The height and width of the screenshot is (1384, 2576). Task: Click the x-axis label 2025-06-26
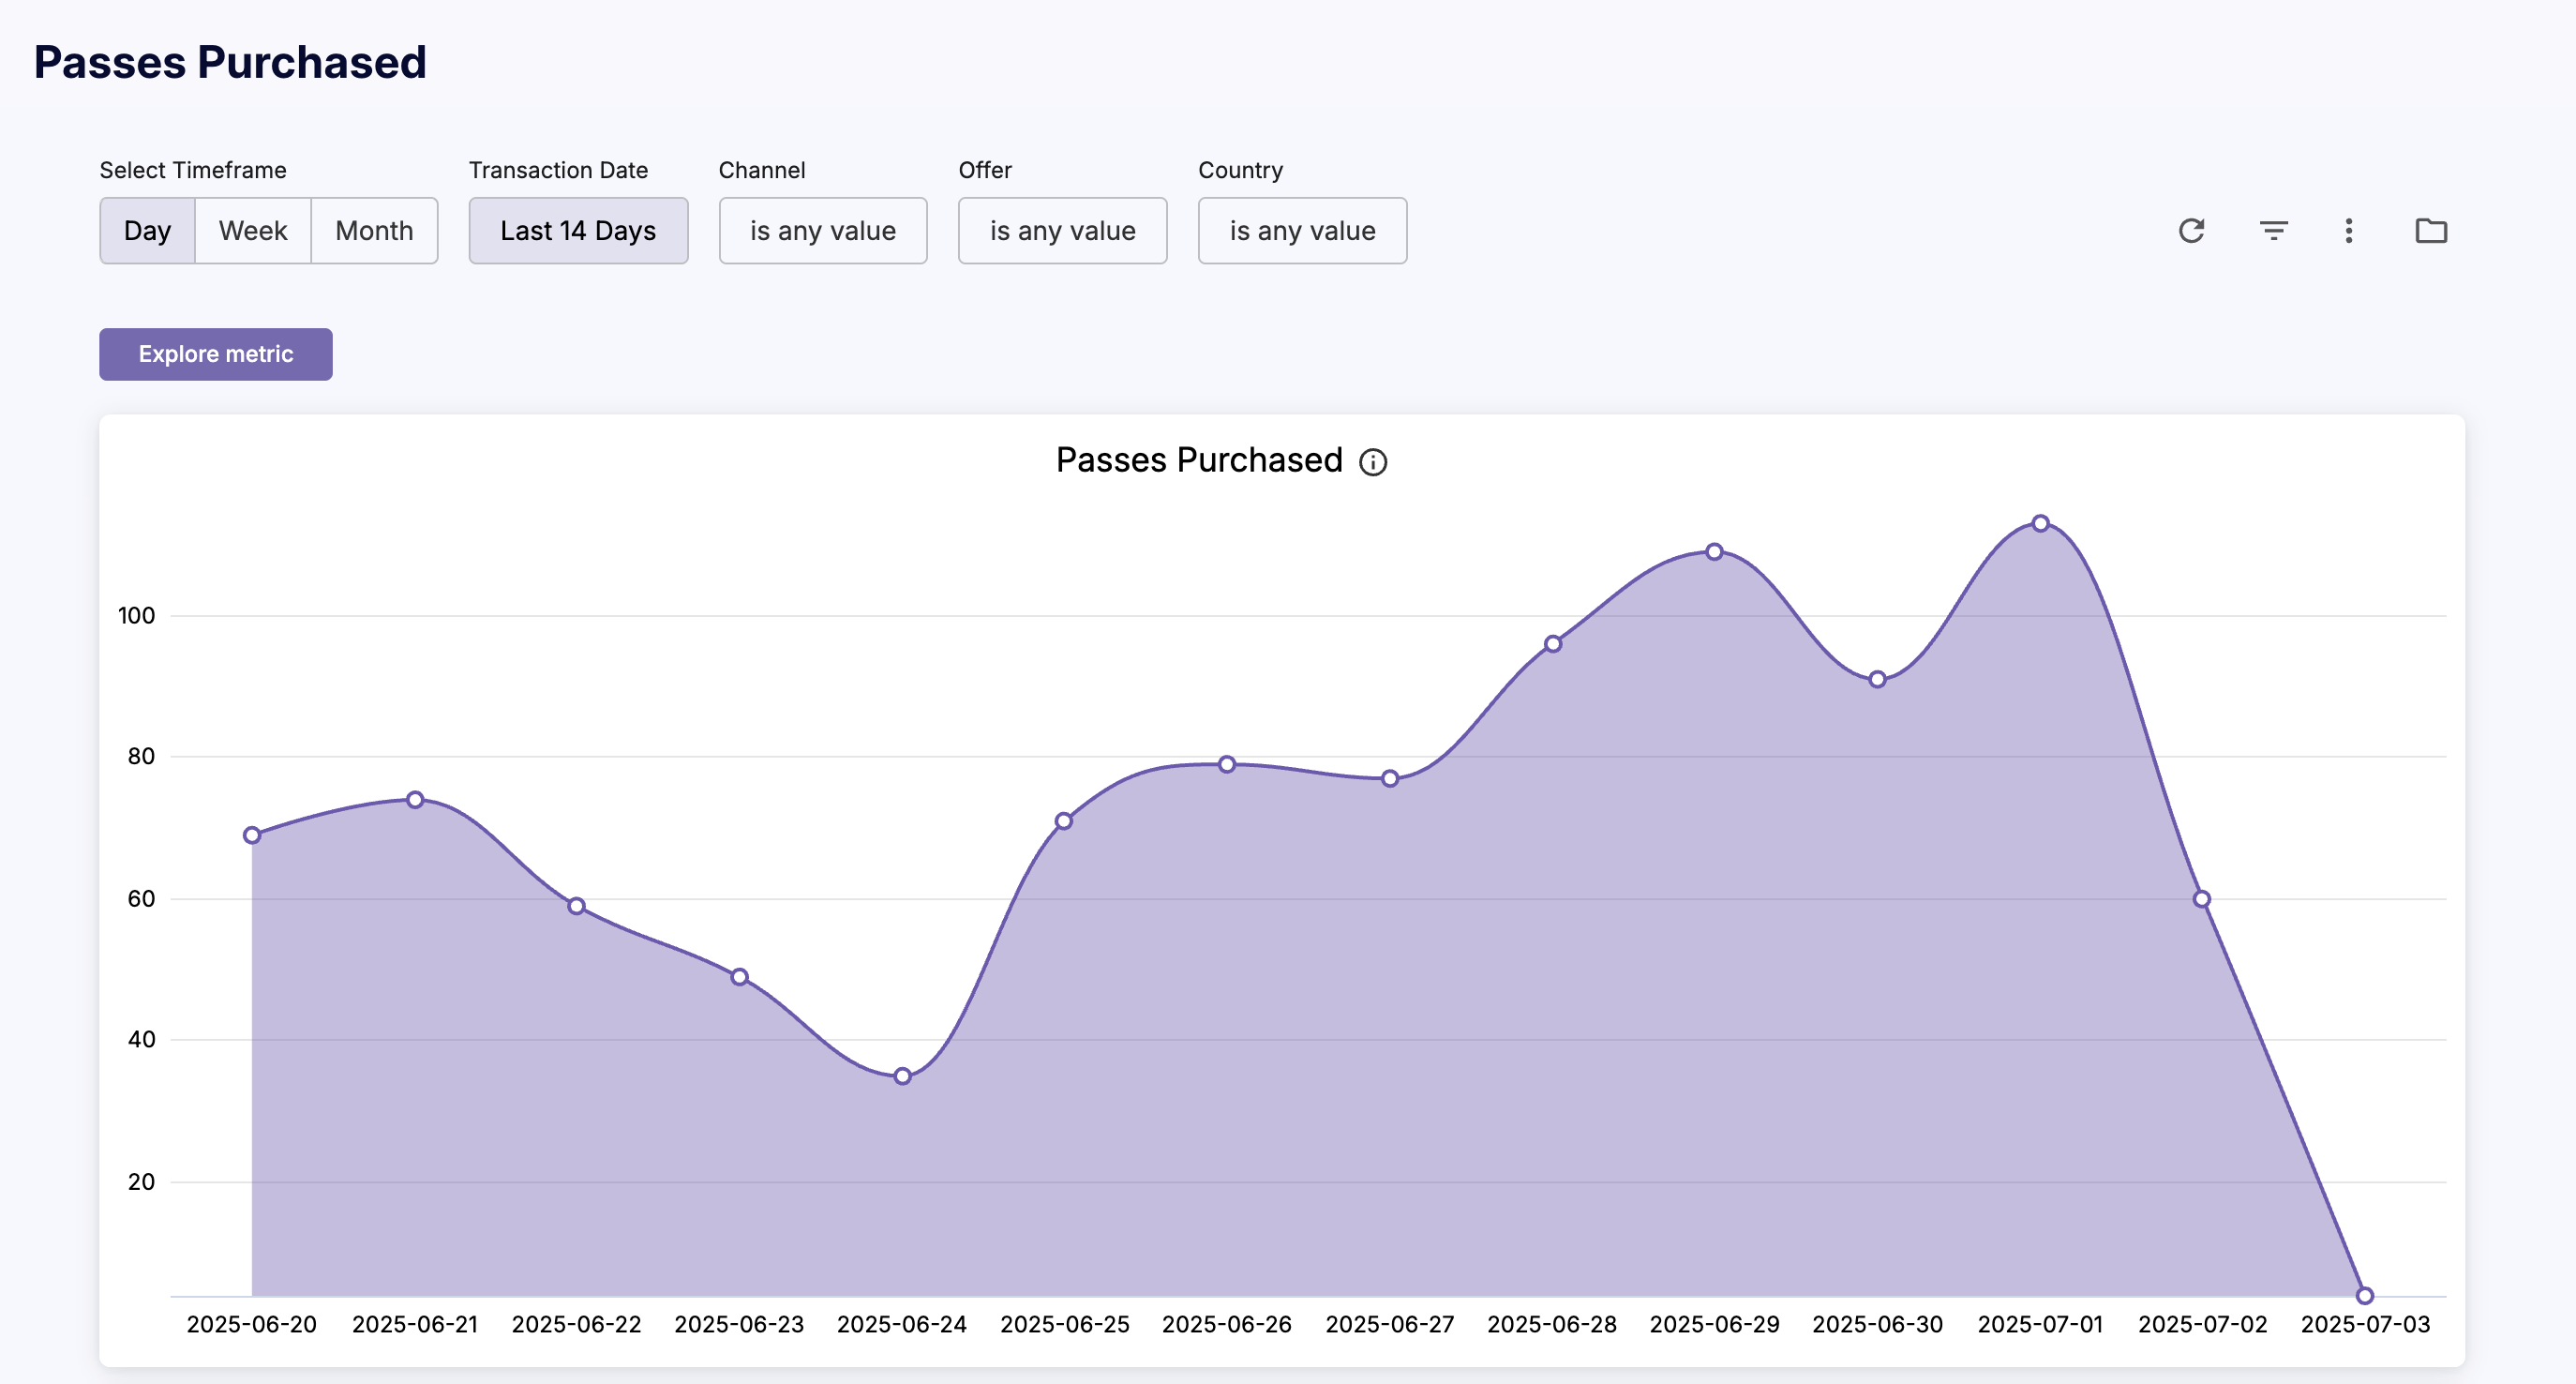coord(1227,1324)
